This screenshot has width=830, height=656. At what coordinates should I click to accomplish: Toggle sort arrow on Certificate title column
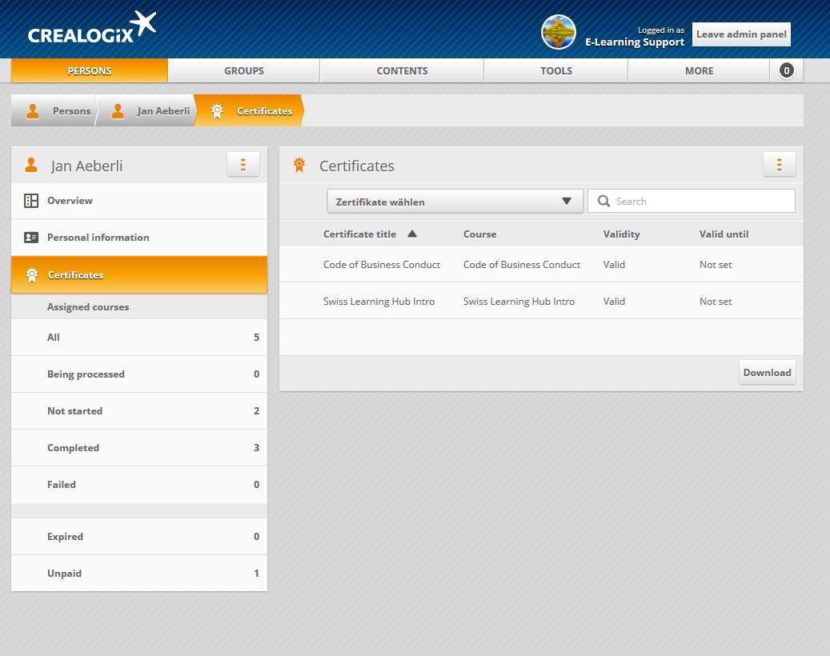412,234
